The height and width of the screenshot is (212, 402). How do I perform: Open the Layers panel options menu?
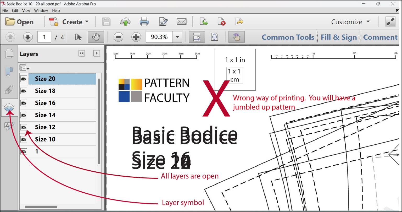[24, 68]
